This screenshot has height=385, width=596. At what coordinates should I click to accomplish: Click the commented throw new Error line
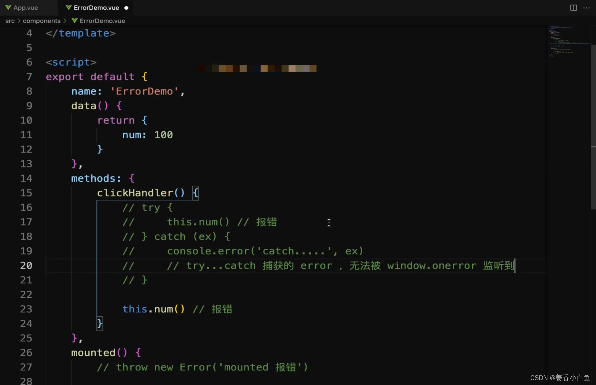pyautogui.click(x=202, y=367)
